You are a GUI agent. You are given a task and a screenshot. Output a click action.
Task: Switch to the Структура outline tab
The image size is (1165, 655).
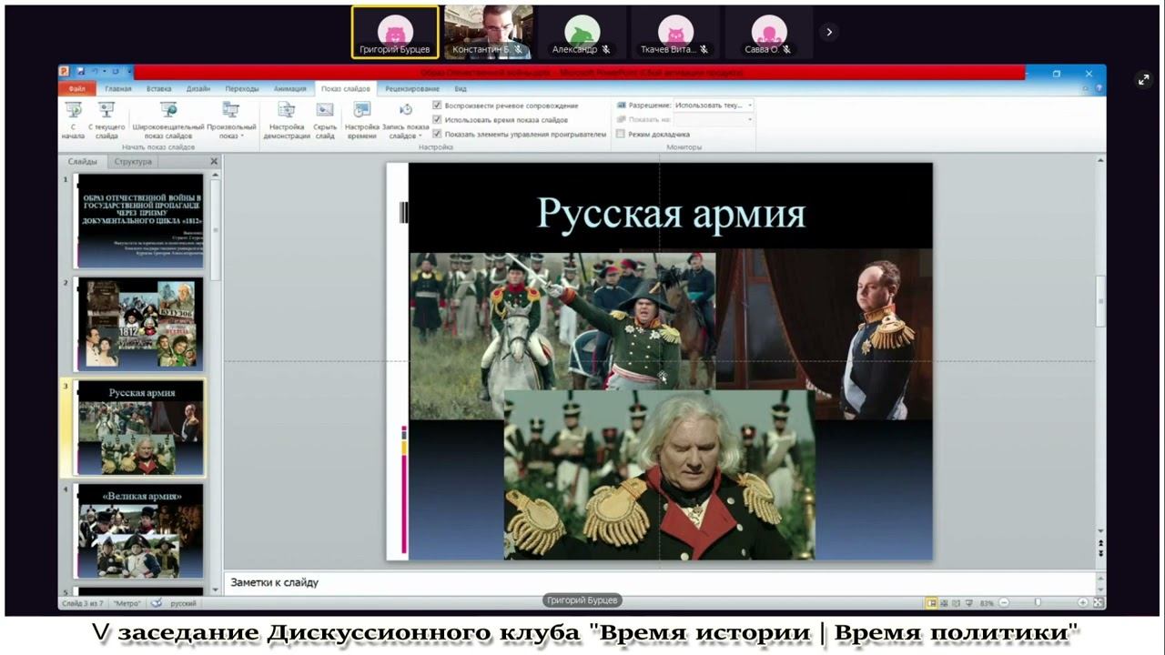pyautogui.click(x=133, y=162)
